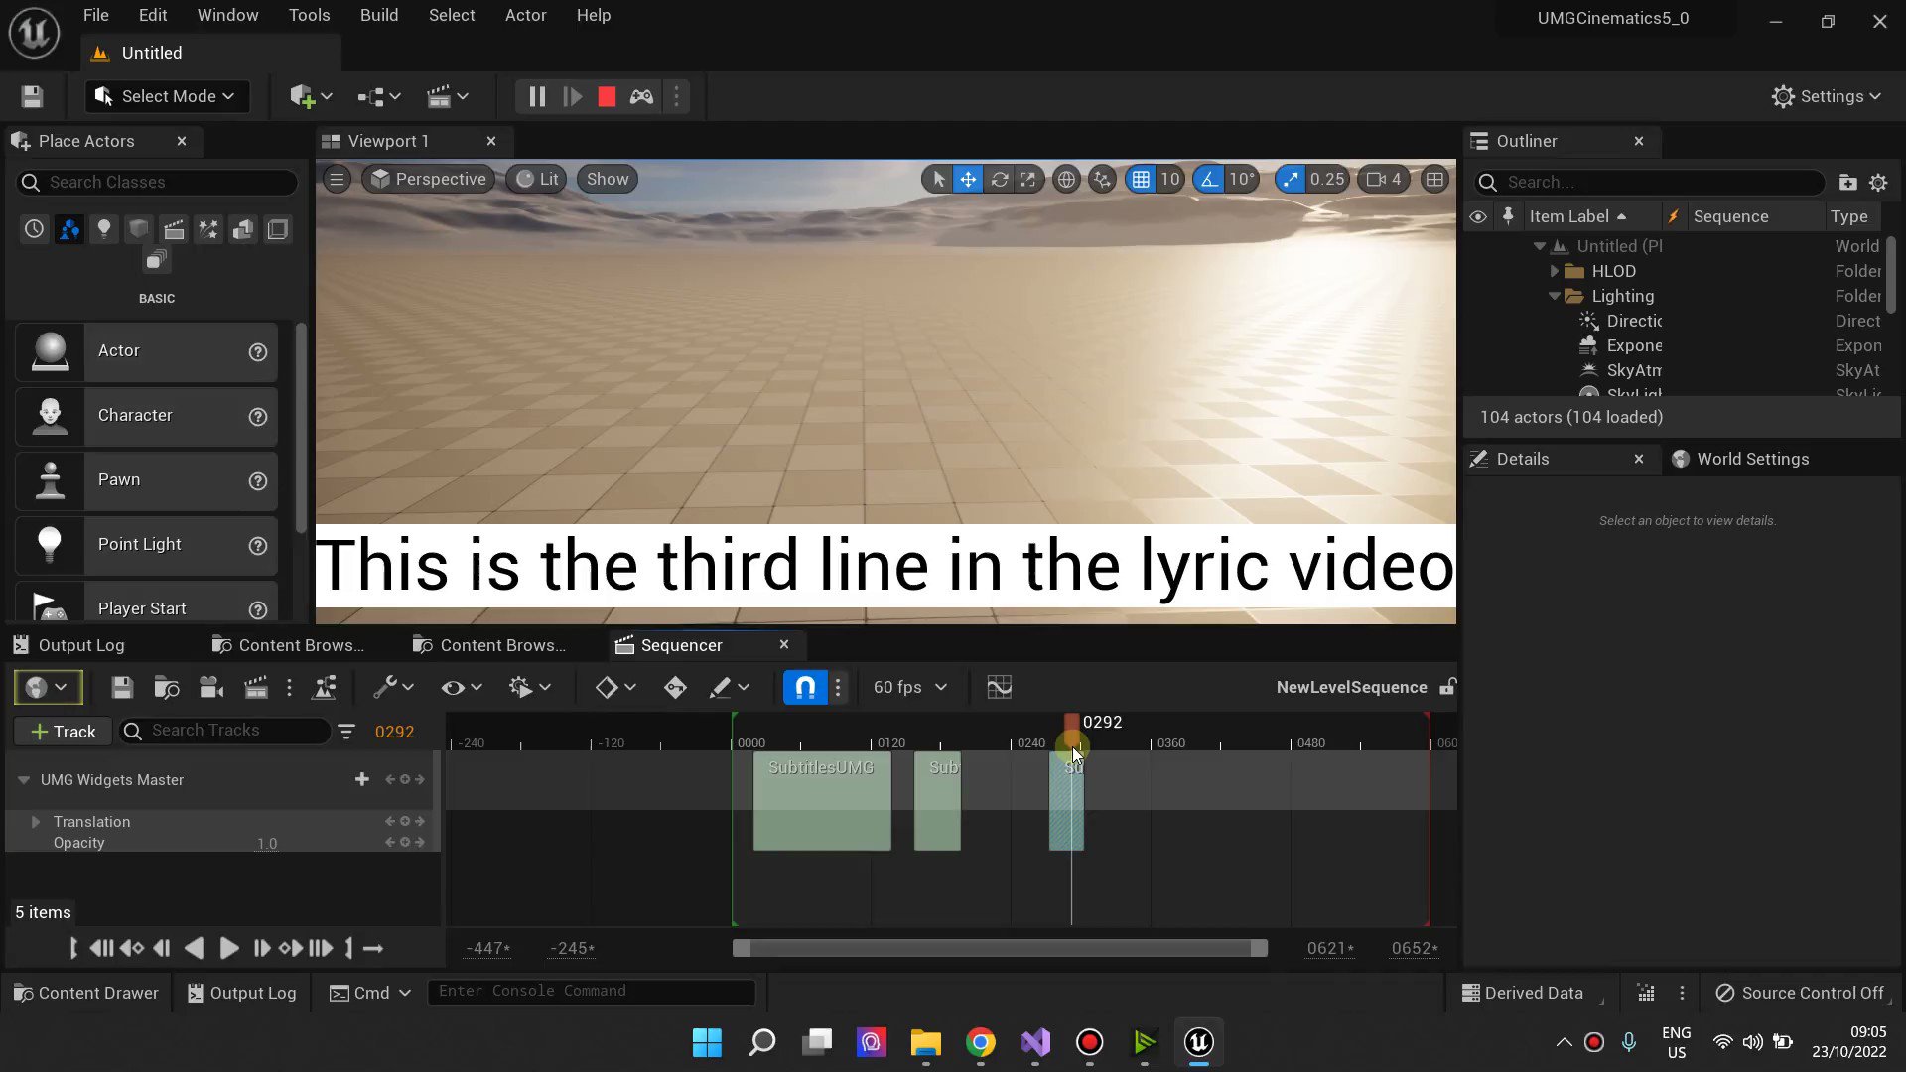The image size is (1906, 1072).
Task: Toggle Sequencer key snapping magnet
Action: (805, 687)
